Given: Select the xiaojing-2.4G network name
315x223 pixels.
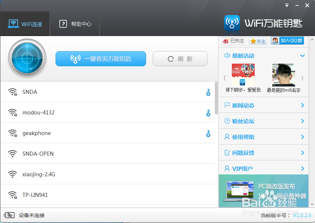Looking at the screenshot, I should [39, 174].
